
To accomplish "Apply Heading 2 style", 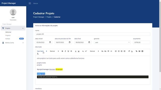I will tap(105, 51).
